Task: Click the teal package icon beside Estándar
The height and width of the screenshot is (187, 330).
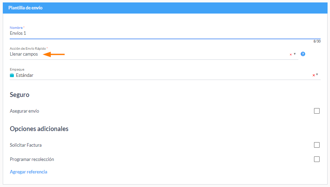Action: pyautogui.click(x=12, y=75)
